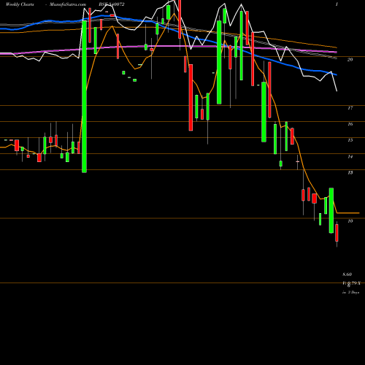Click the price axis label 10

[350, 221]
